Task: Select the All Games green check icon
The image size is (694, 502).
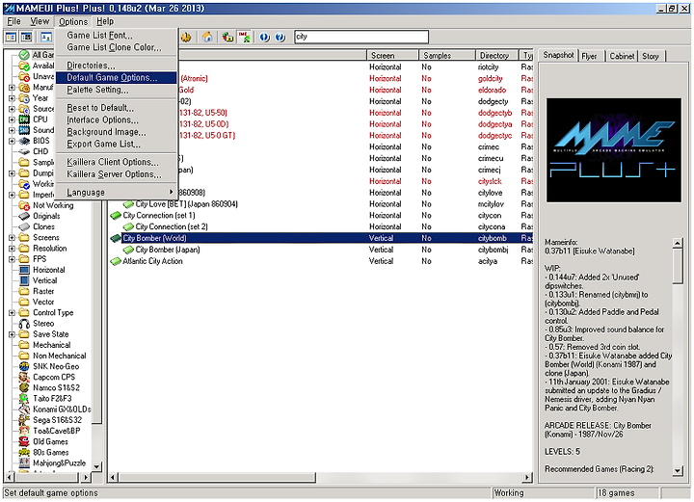Action: [x=24, y=55]
